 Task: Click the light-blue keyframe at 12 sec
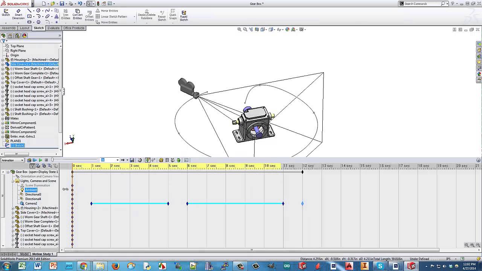(302, 204)
